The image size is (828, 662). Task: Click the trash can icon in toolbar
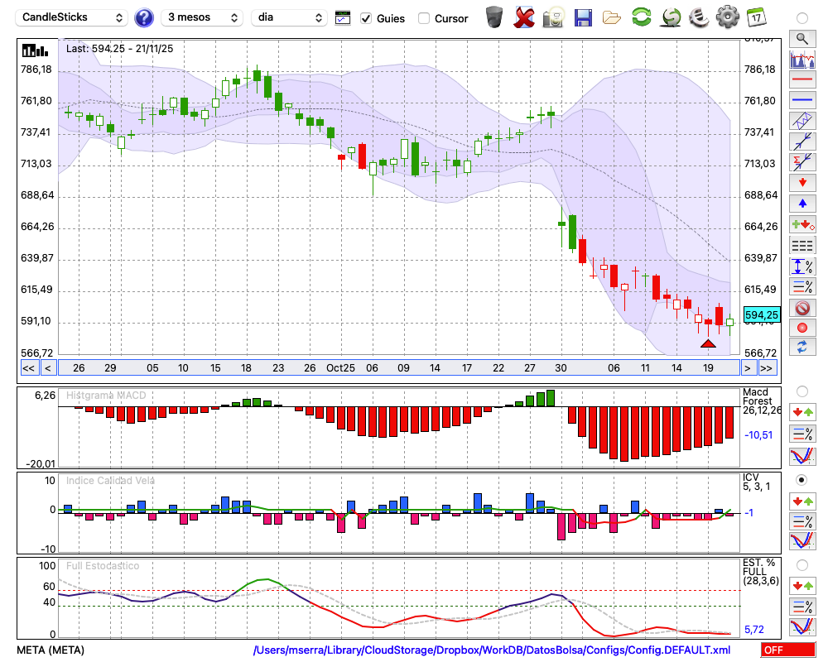[x=494, y=17]
